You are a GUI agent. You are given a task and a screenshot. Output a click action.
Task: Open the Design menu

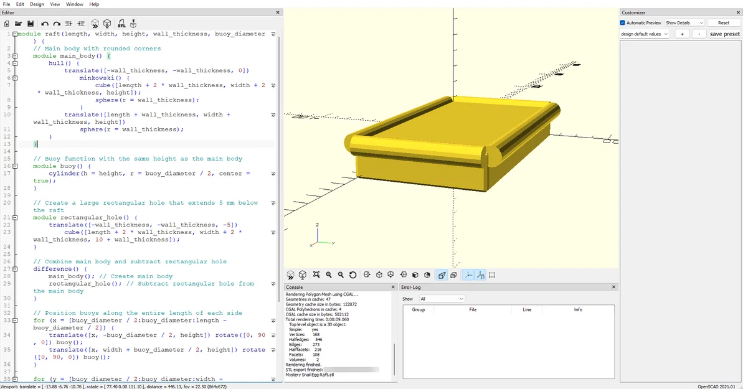[x=37, y=4]
